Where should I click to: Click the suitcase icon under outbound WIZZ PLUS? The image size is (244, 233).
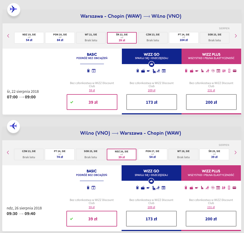(192, 71)
